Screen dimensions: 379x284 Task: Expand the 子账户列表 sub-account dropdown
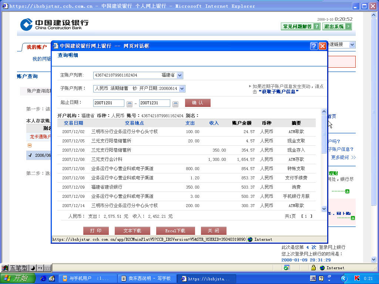[182, 89]
